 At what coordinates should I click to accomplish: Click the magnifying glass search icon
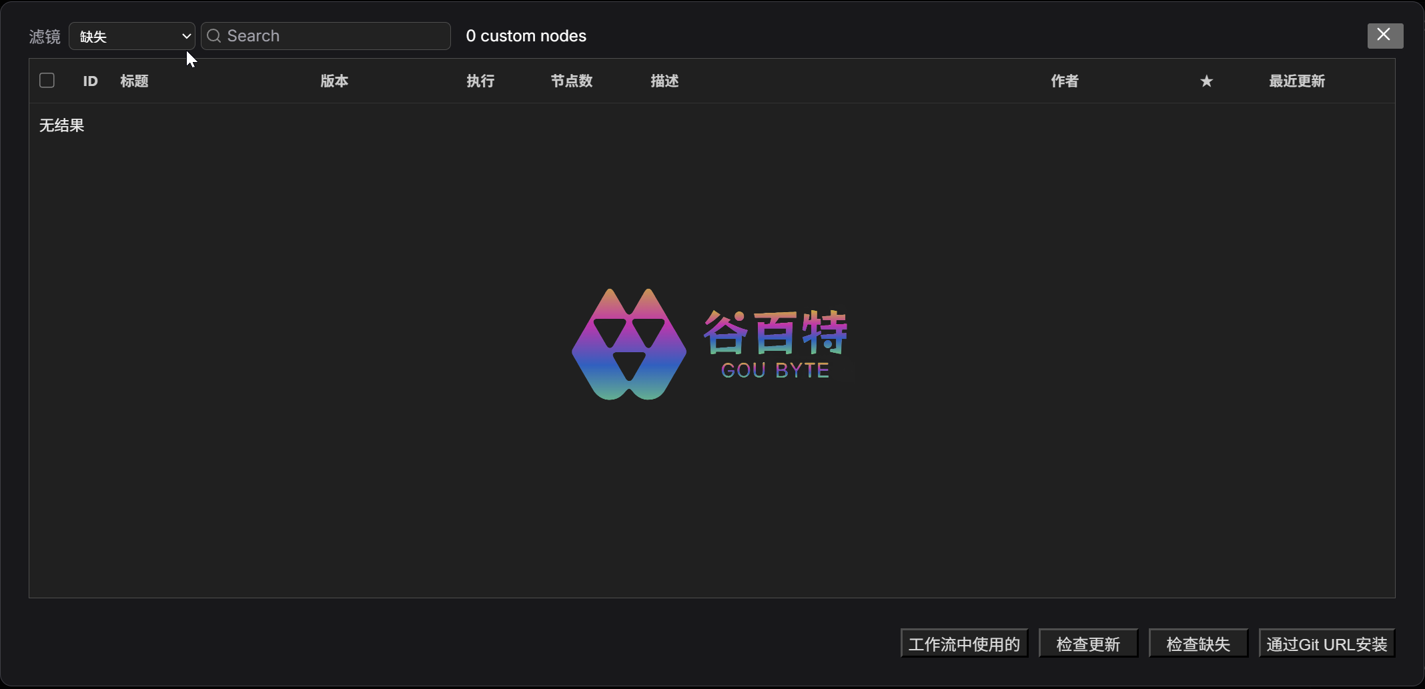tap(213, 36)
